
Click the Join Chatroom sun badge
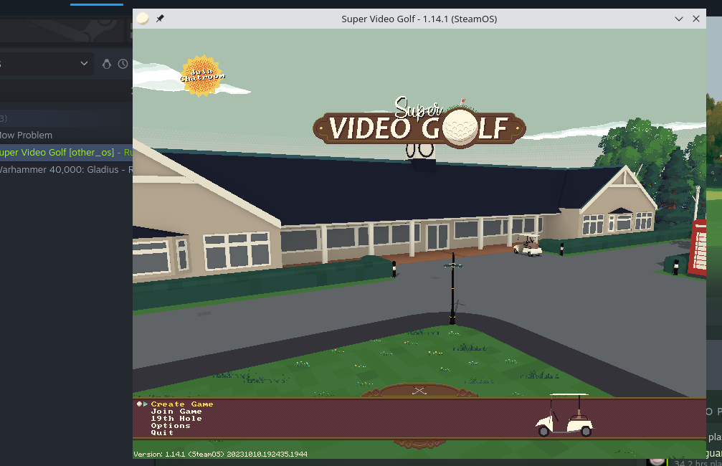[201, 76]
